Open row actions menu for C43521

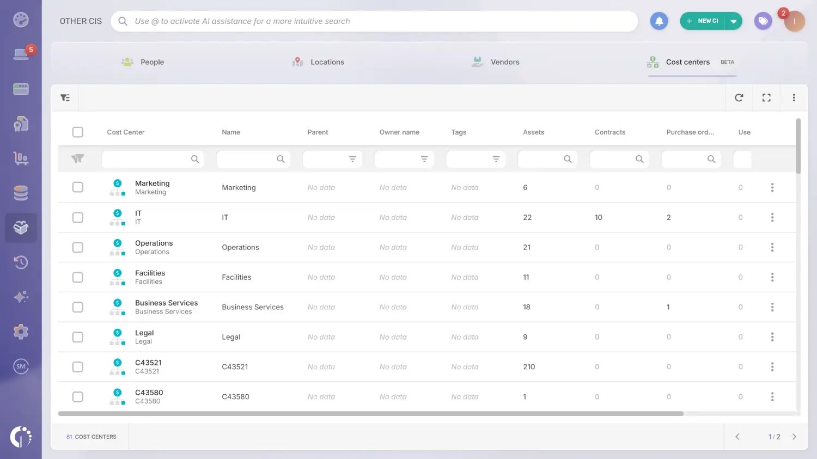(x=772, y=367)
